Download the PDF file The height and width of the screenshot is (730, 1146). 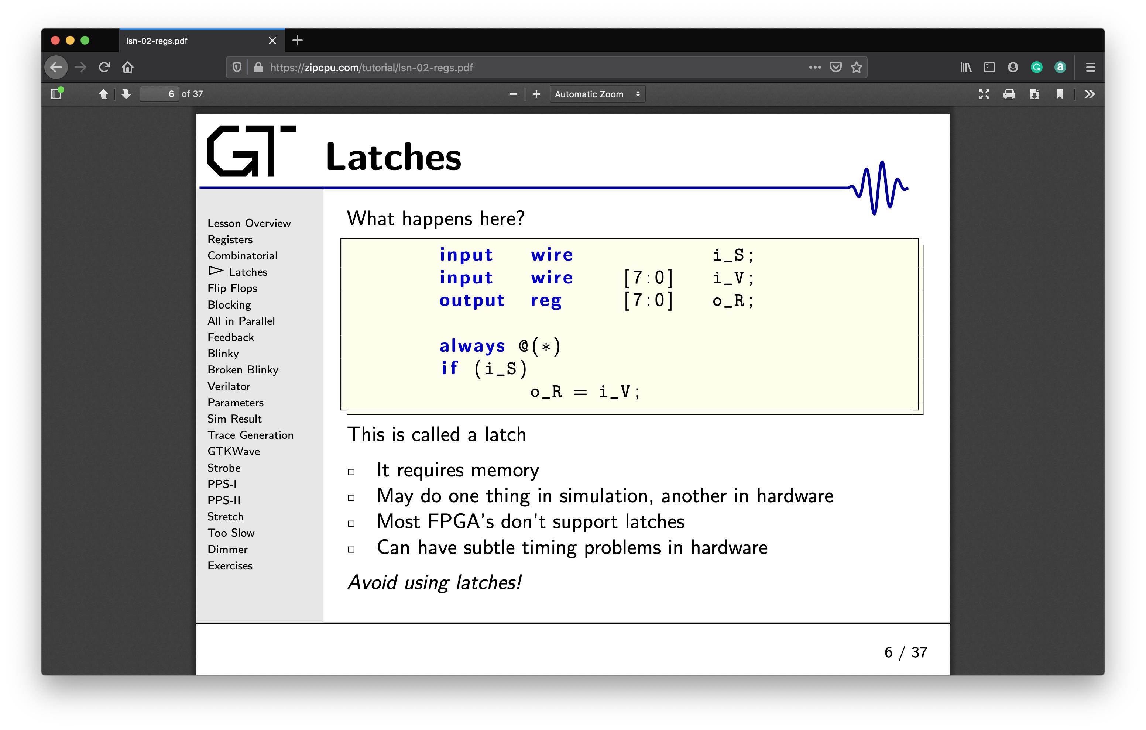pos(1034,94)
